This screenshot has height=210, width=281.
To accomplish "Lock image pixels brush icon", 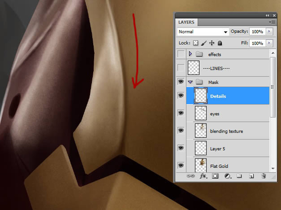I will pos(204,43).
